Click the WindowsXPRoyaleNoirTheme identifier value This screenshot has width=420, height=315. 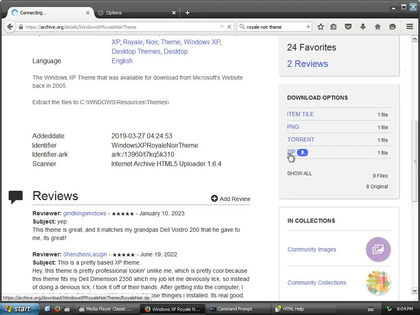tap(155, 146)
